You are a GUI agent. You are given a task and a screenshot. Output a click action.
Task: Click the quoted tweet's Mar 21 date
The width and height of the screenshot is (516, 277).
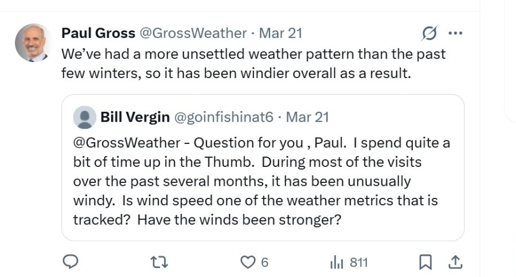[x=307, y=117]
